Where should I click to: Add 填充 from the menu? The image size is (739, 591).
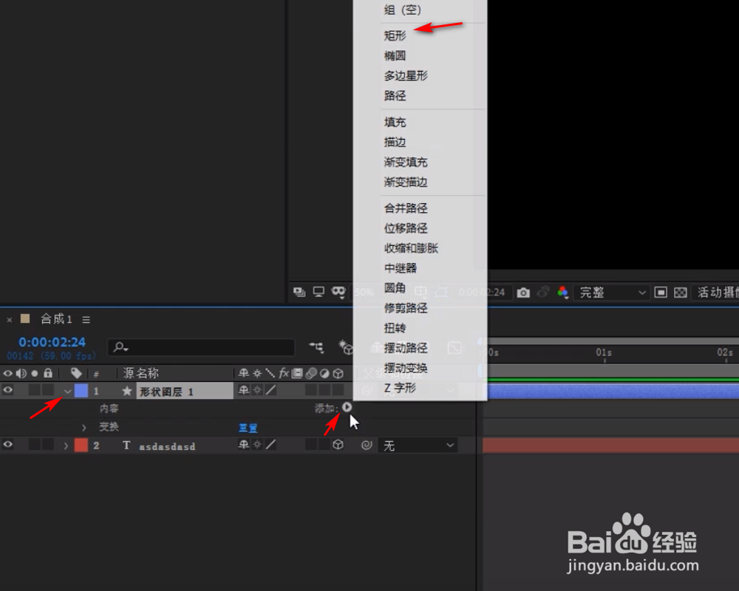(x=395, y=122)
